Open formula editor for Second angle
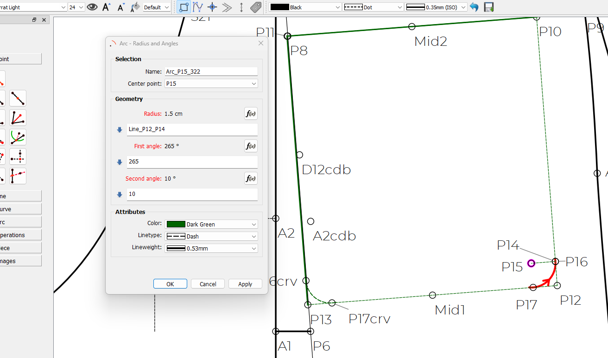Image resolution: width=608 pixels, height=358 pixels. point(251,178)
